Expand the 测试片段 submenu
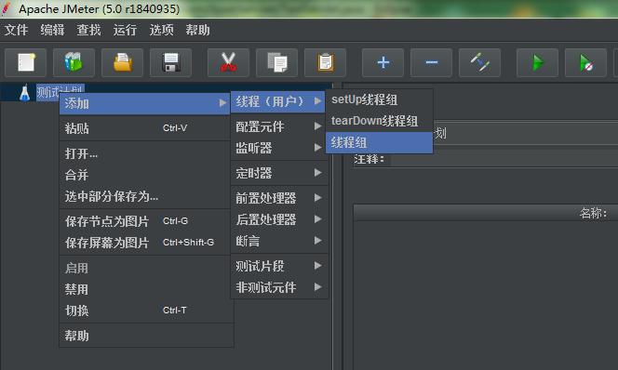Image resolution: width=618 pixels, height=370 pixels. [x=278, y=266]
